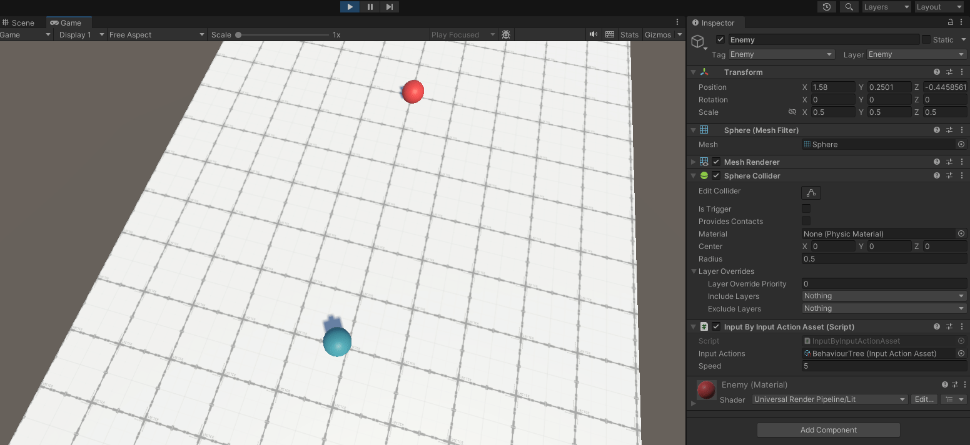
Task: Expand the Mesh Renderer component foldout
Action: (x=693, y=162)
